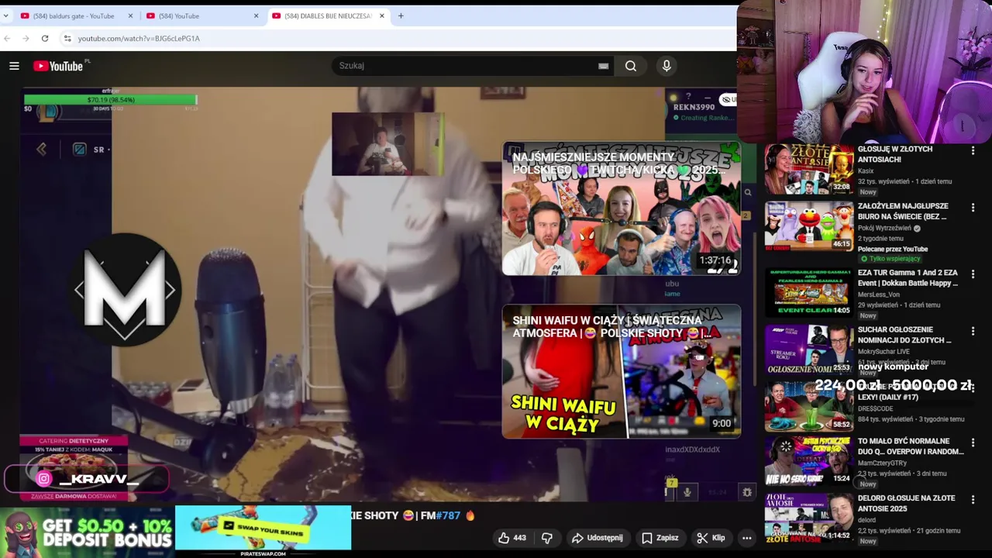Close the "DIABLES BUE NIEUCZESA" tab
The width and height of the screenshot is (992, 558).
tap(381, 15)
